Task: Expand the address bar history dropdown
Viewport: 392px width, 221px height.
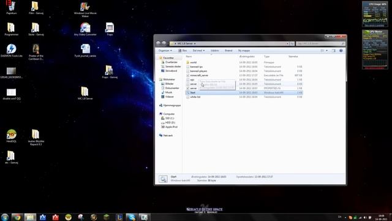Action: tap(287, 44)
